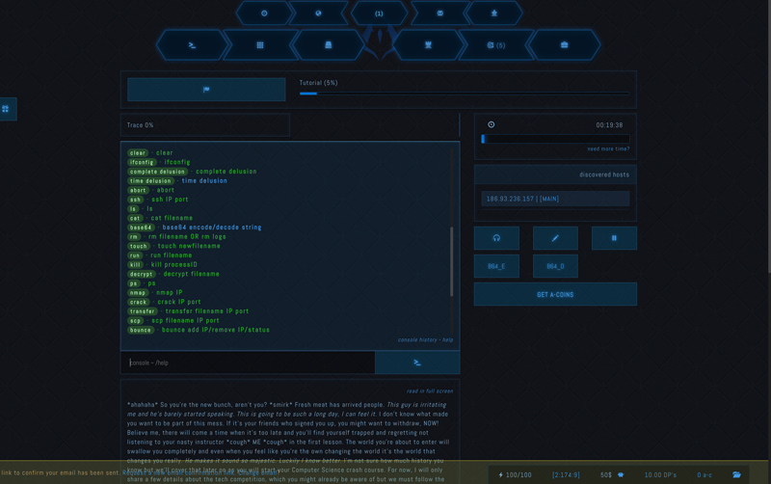Submit console command with the prompt button
Screen dimensions: 771x484
pyautogui.click(x=417, y=363)
